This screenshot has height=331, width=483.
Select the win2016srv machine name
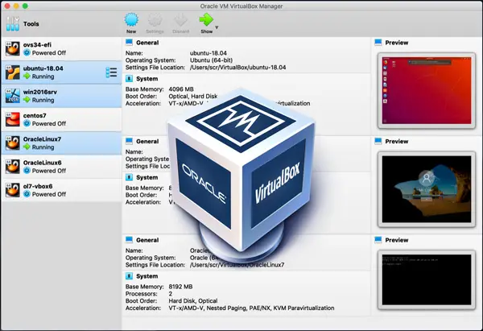40,92
